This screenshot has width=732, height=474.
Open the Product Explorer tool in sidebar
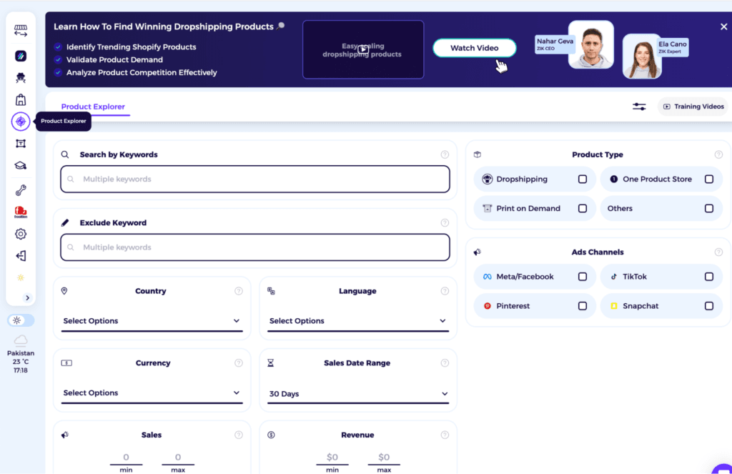click(x=20, y=121)
